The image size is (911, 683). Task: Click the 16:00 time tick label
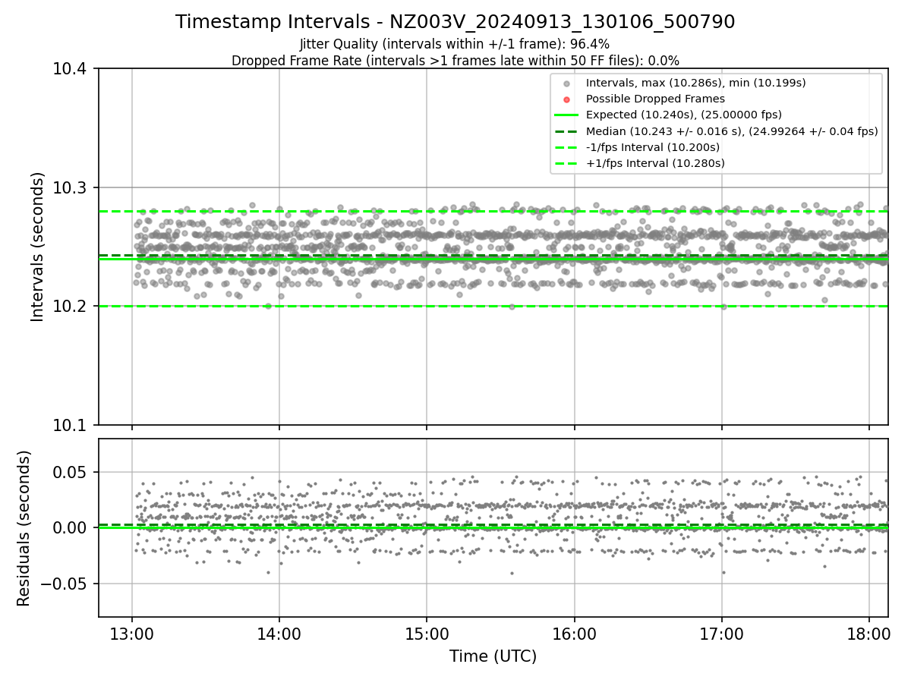[574, 634]
